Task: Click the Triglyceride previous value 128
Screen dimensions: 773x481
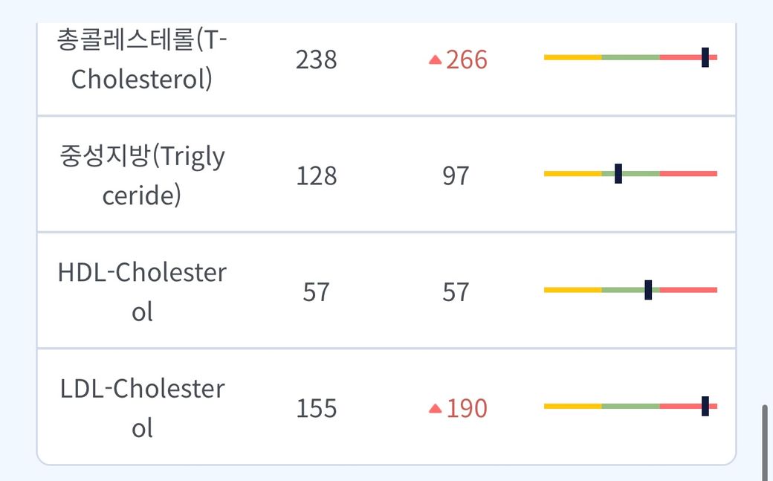Action: [x=317, y=175]
